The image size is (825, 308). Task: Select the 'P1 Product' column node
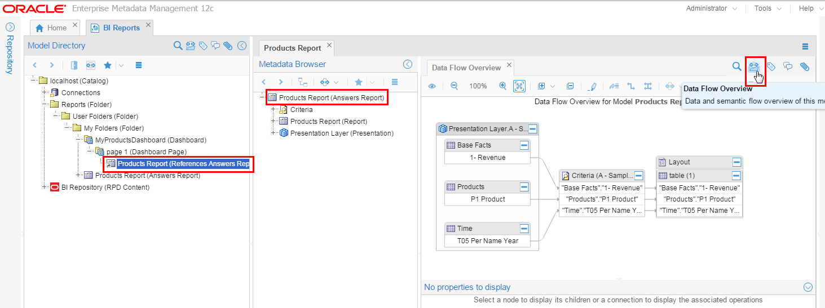click(x=488, y=199)
